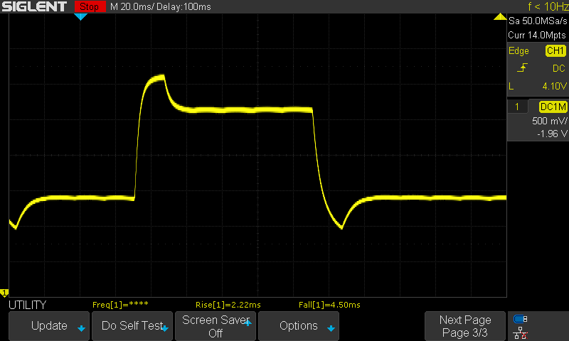Click the Freq[1]=**** measurement

click(120, 305)
